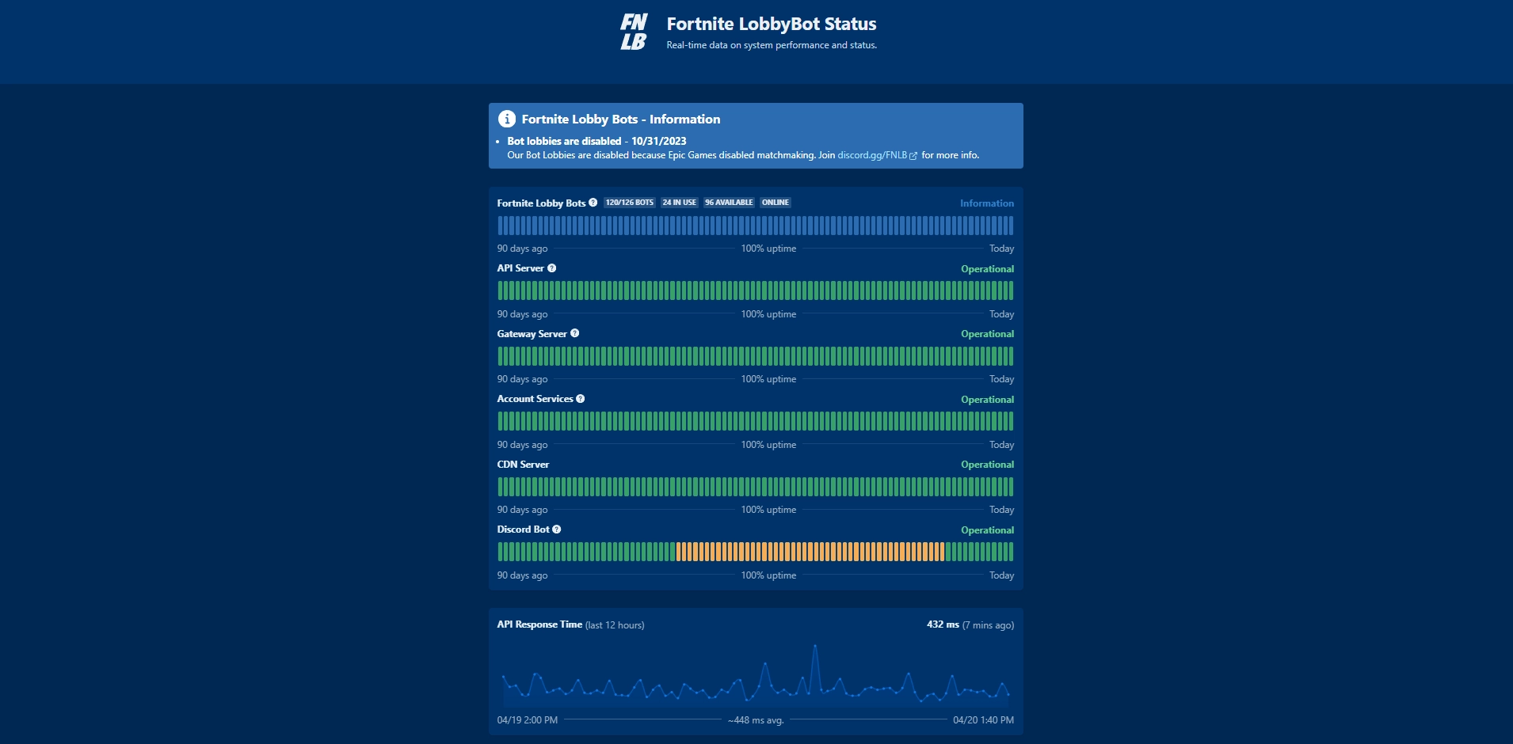1513x744 pixels.
Task: Click the Operational status for Account Services
Action: 987,400
